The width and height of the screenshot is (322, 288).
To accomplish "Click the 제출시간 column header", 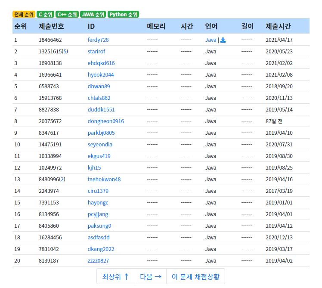I will [278, 26].
